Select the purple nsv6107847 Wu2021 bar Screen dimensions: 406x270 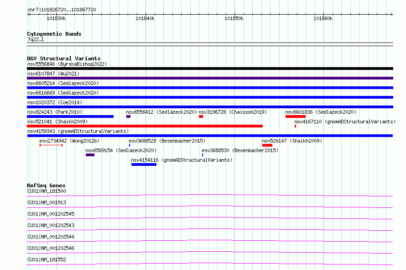(x=210, y=78)
